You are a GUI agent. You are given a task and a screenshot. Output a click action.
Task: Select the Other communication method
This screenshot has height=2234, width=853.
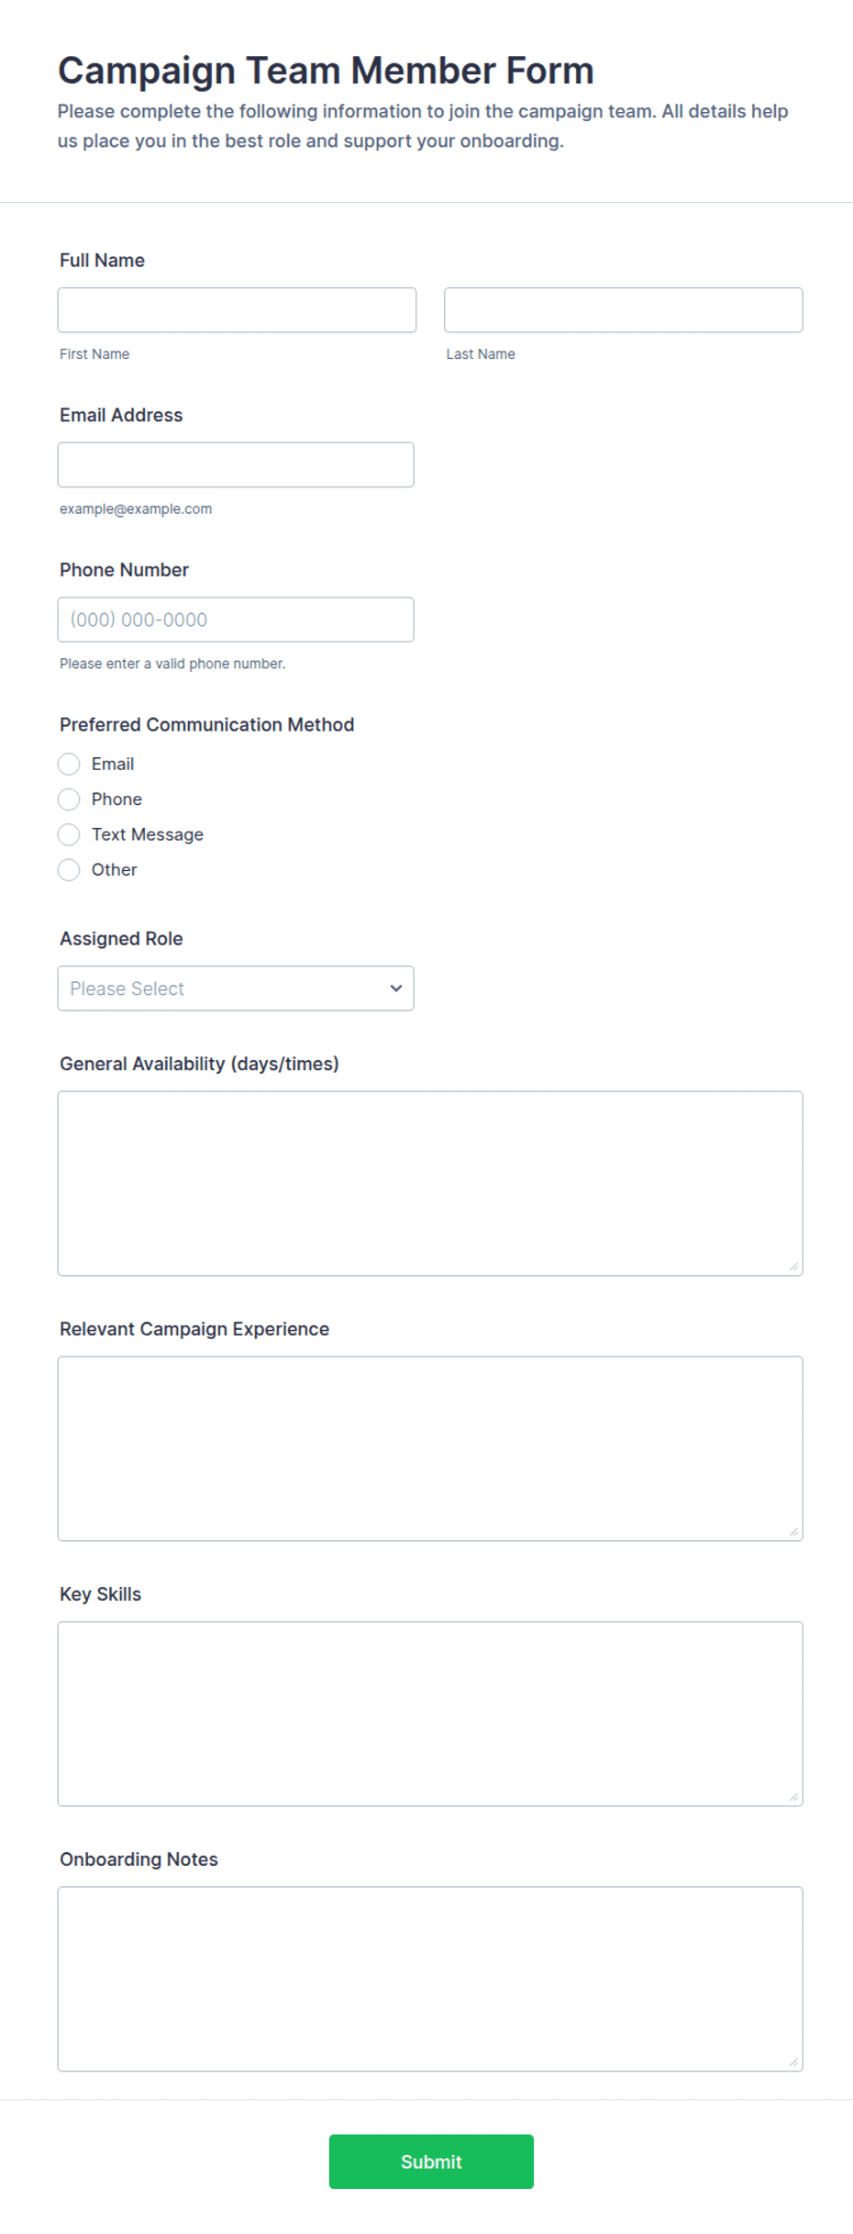click(69, 870)
